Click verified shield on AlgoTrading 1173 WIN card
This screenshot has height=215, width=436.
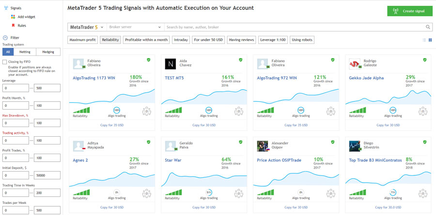(149, 59)
